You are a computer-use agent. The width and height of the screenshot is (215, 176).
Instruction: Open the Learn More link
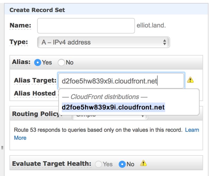click(192, 130)
